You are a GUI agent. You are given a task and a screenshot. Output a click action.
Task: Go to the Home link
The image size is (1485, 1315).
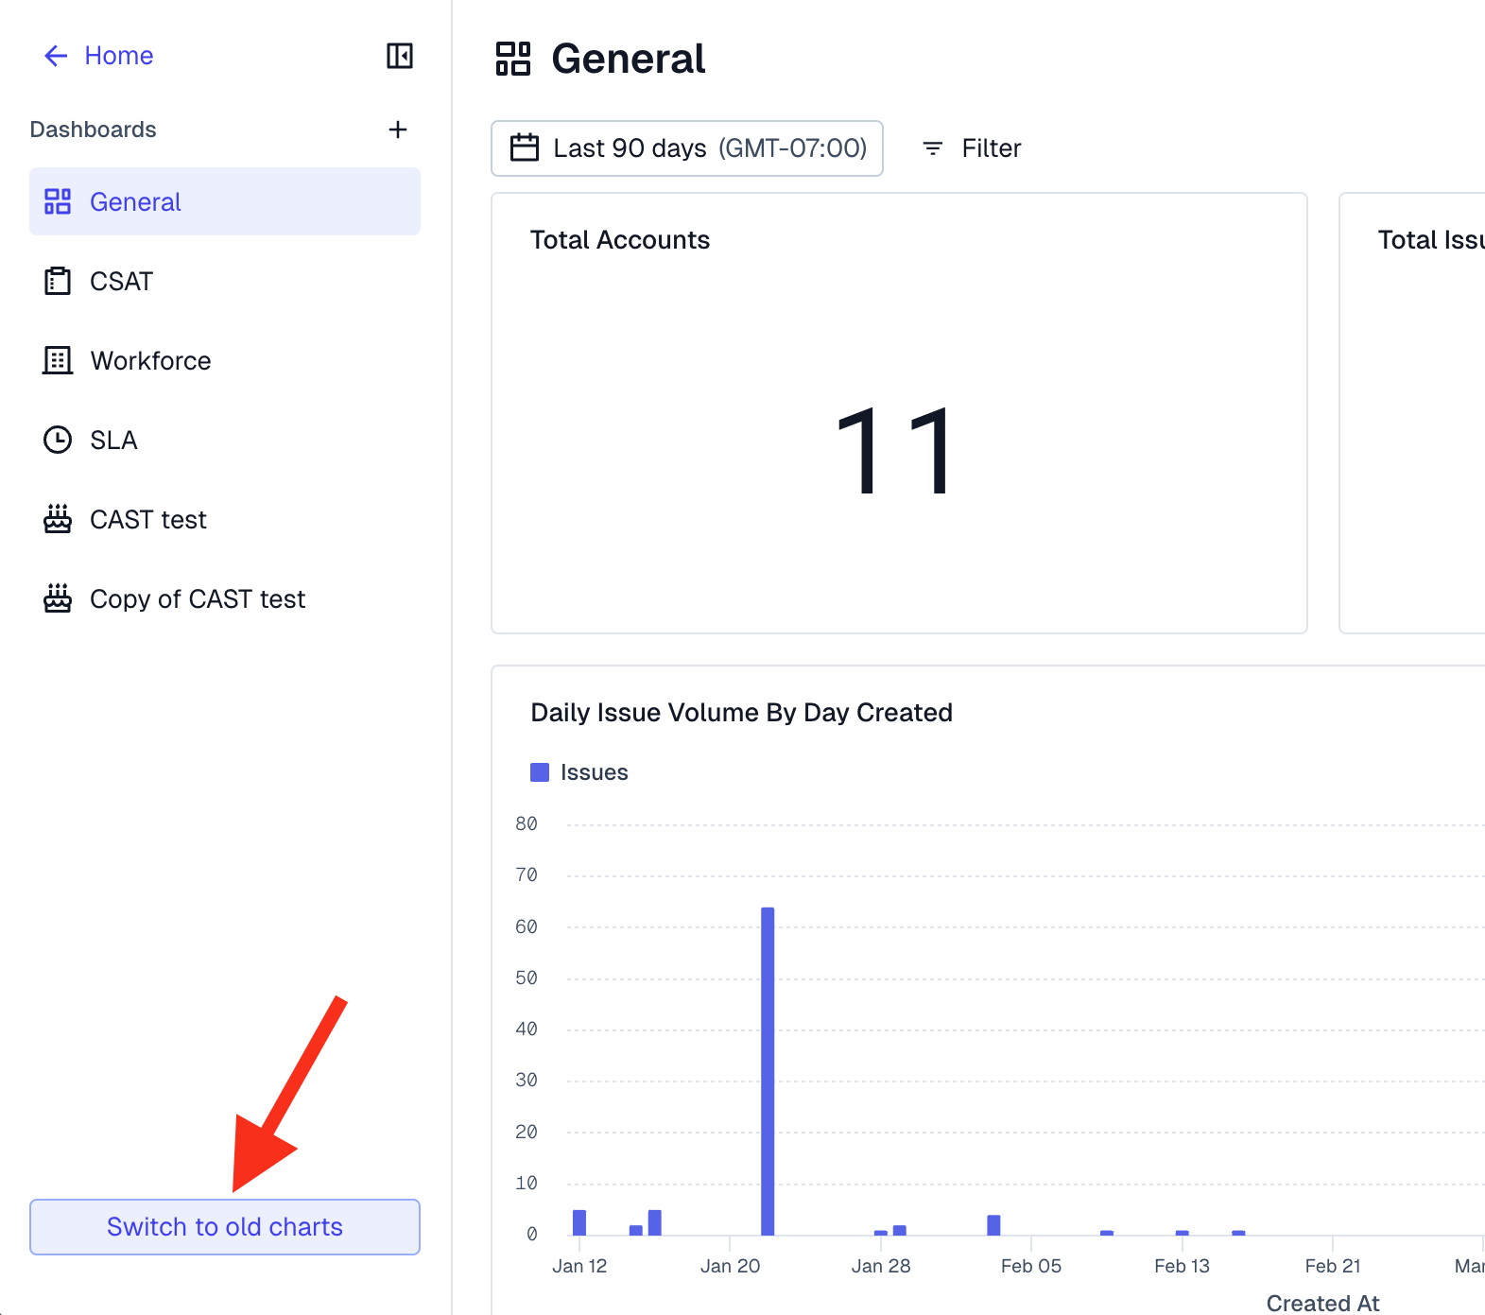pos(118,56)
